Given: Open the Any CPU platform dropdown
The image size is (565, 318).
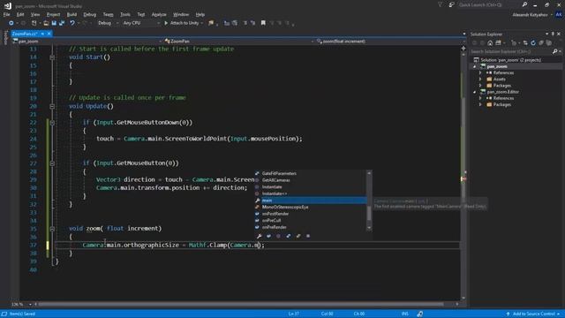Looking at the screenshot, I should (x=141, y=23).
